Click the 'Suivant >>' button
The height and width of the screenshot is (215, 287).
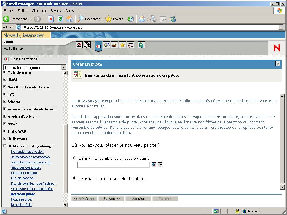(x=111, y=198)
